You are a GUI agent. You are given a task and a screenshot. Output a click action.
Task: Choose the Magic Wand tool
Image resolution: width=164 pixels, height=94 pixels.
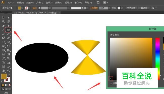coord(4,21)
